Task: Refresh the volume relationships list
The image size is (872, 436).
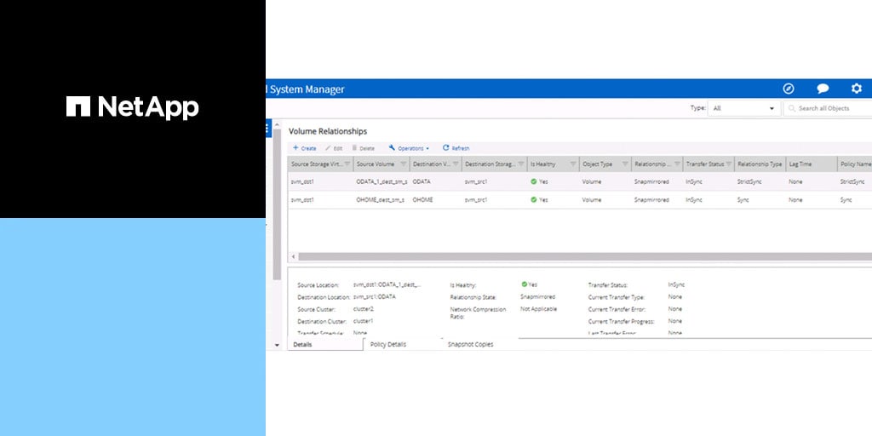Action: tap(456, 148)
